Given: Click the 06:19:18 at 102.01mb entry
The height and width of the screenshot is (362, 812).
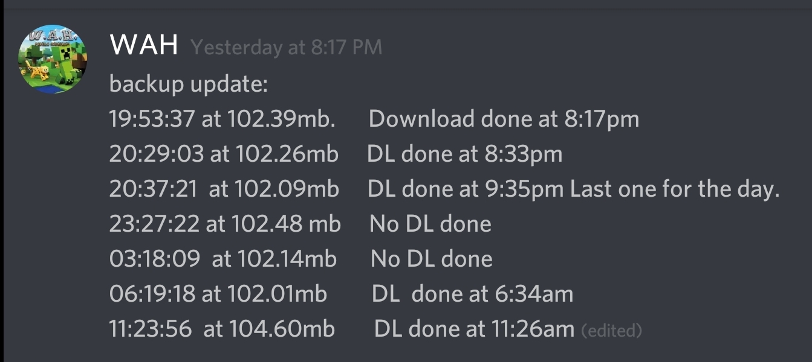Looking at the screenshot, I should 218,294.
